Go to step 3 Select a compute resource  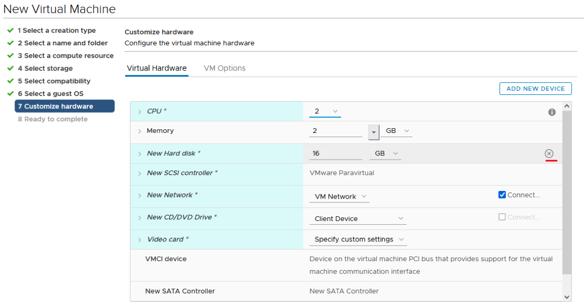click(x=66, y=56)
